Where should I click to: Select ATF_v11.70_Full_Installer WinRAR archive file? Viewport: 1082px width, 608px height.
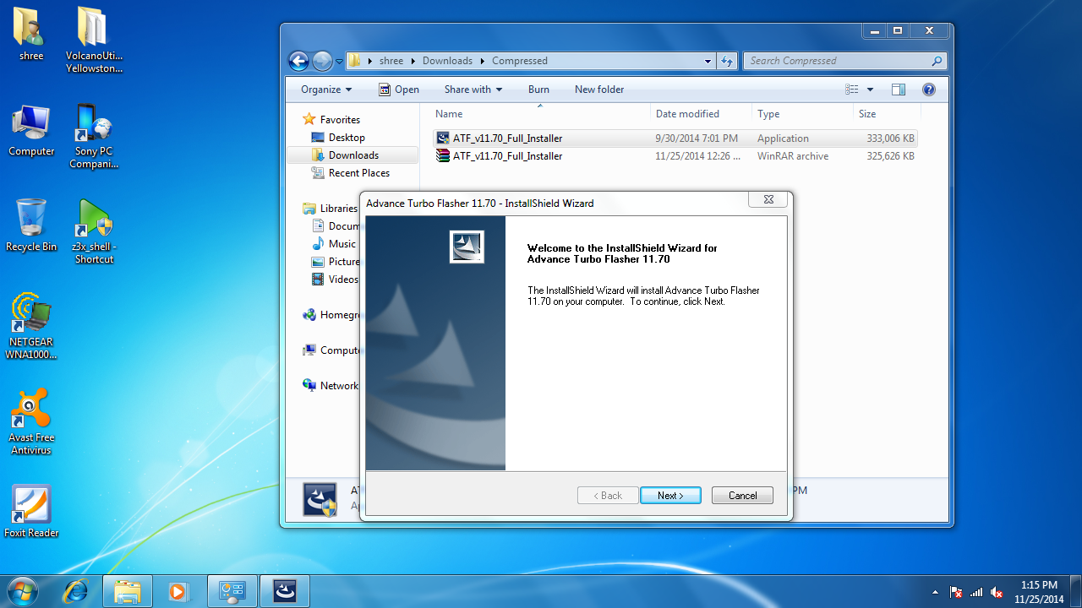[675, 156]
